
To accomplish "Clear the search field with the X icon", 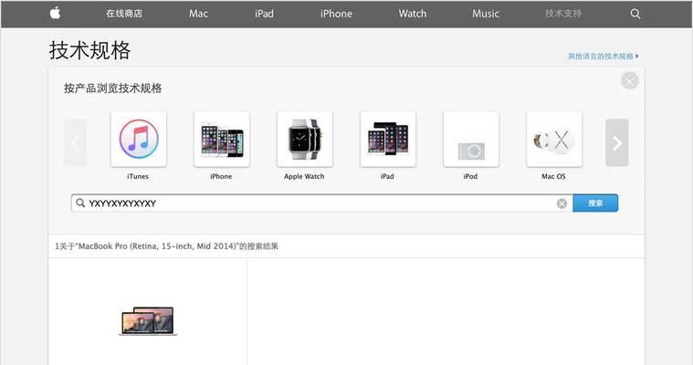I will (562, 203).
